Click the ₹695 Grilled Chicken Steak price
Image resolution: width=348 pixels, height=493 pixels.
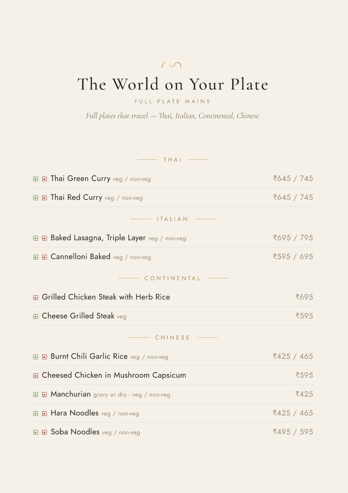(304, 297)
